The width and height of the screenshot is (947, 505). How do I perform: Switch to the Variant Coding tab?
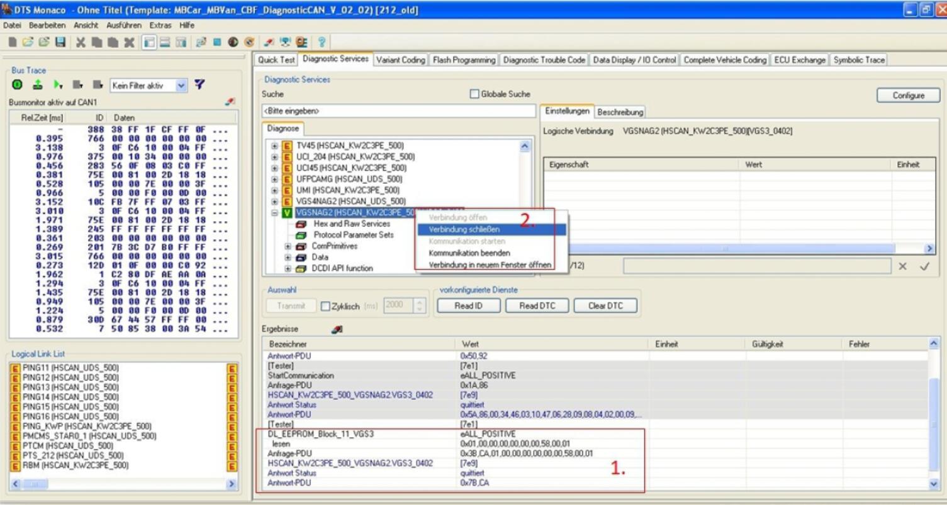click(x=401, y=60)
